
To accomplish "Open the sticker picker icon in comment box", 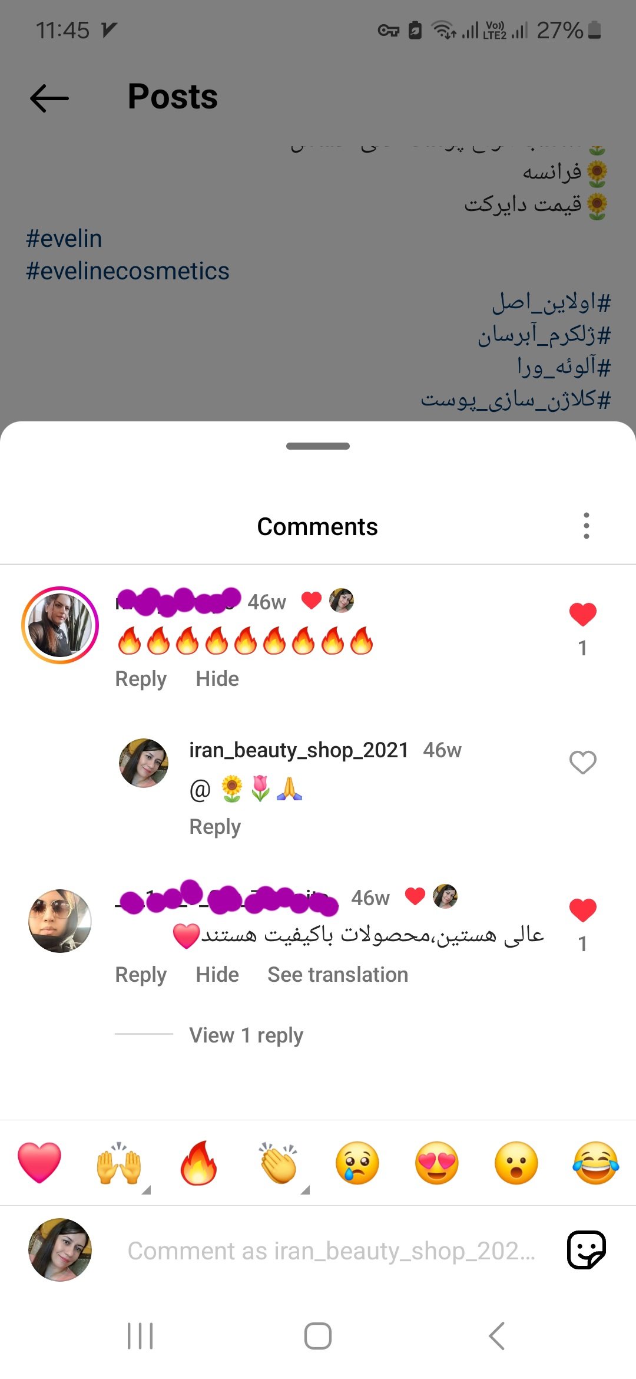I will tap(586, 1249).
